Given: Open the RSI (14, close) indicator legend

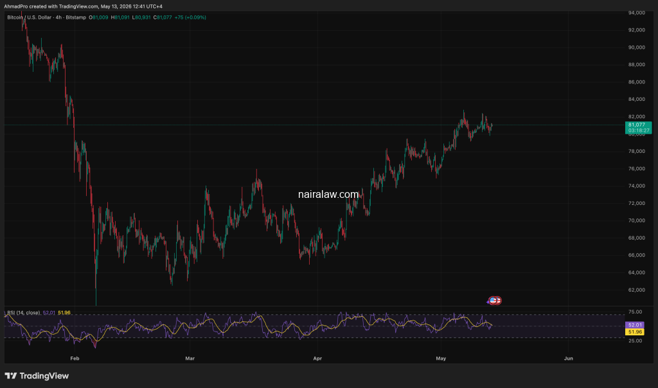Looking at the screenshot, I should coord(24,312).
